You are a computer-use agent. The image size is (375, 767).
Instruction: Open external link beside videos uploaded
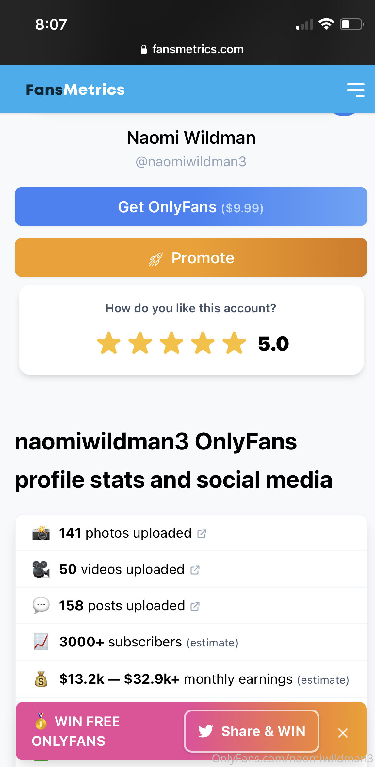coord(195,570)
